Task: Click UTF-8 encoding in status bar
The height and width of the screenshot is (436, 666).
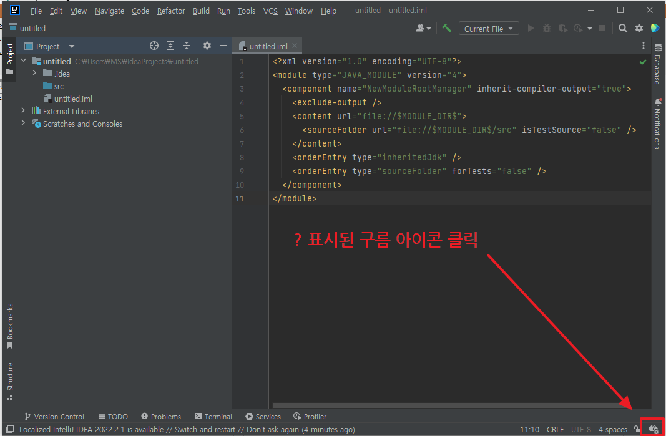Action: click(x=581, y=430)
